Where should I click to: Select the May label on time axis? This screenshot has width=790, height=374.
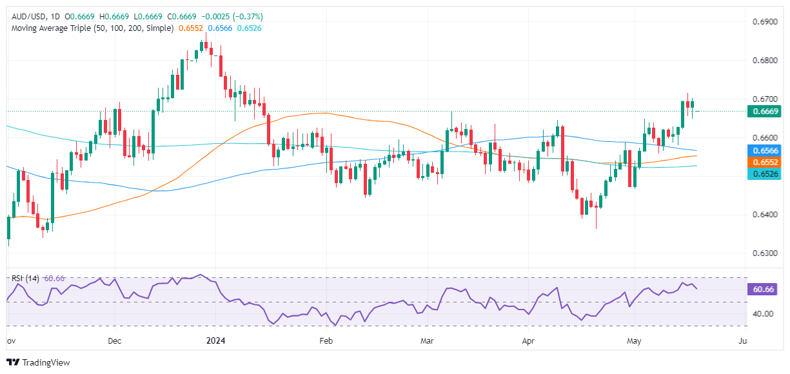634,340
